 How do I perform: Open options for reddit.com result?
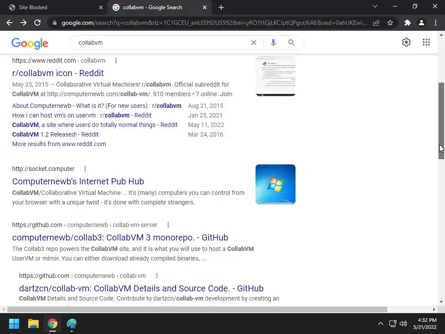(x=116, y=60)
